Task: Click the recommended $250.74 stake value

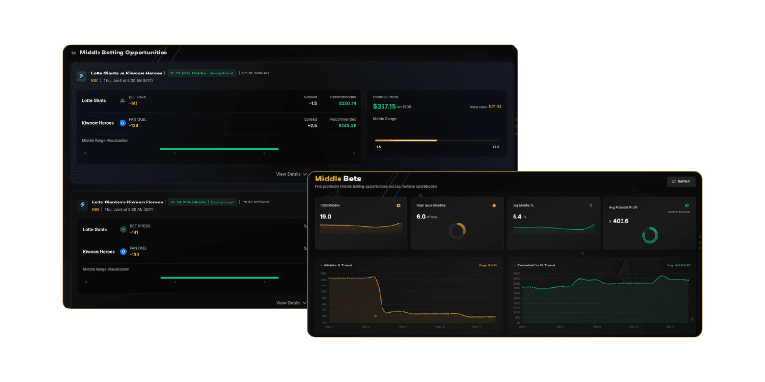Action: click(x=347, y=103)
